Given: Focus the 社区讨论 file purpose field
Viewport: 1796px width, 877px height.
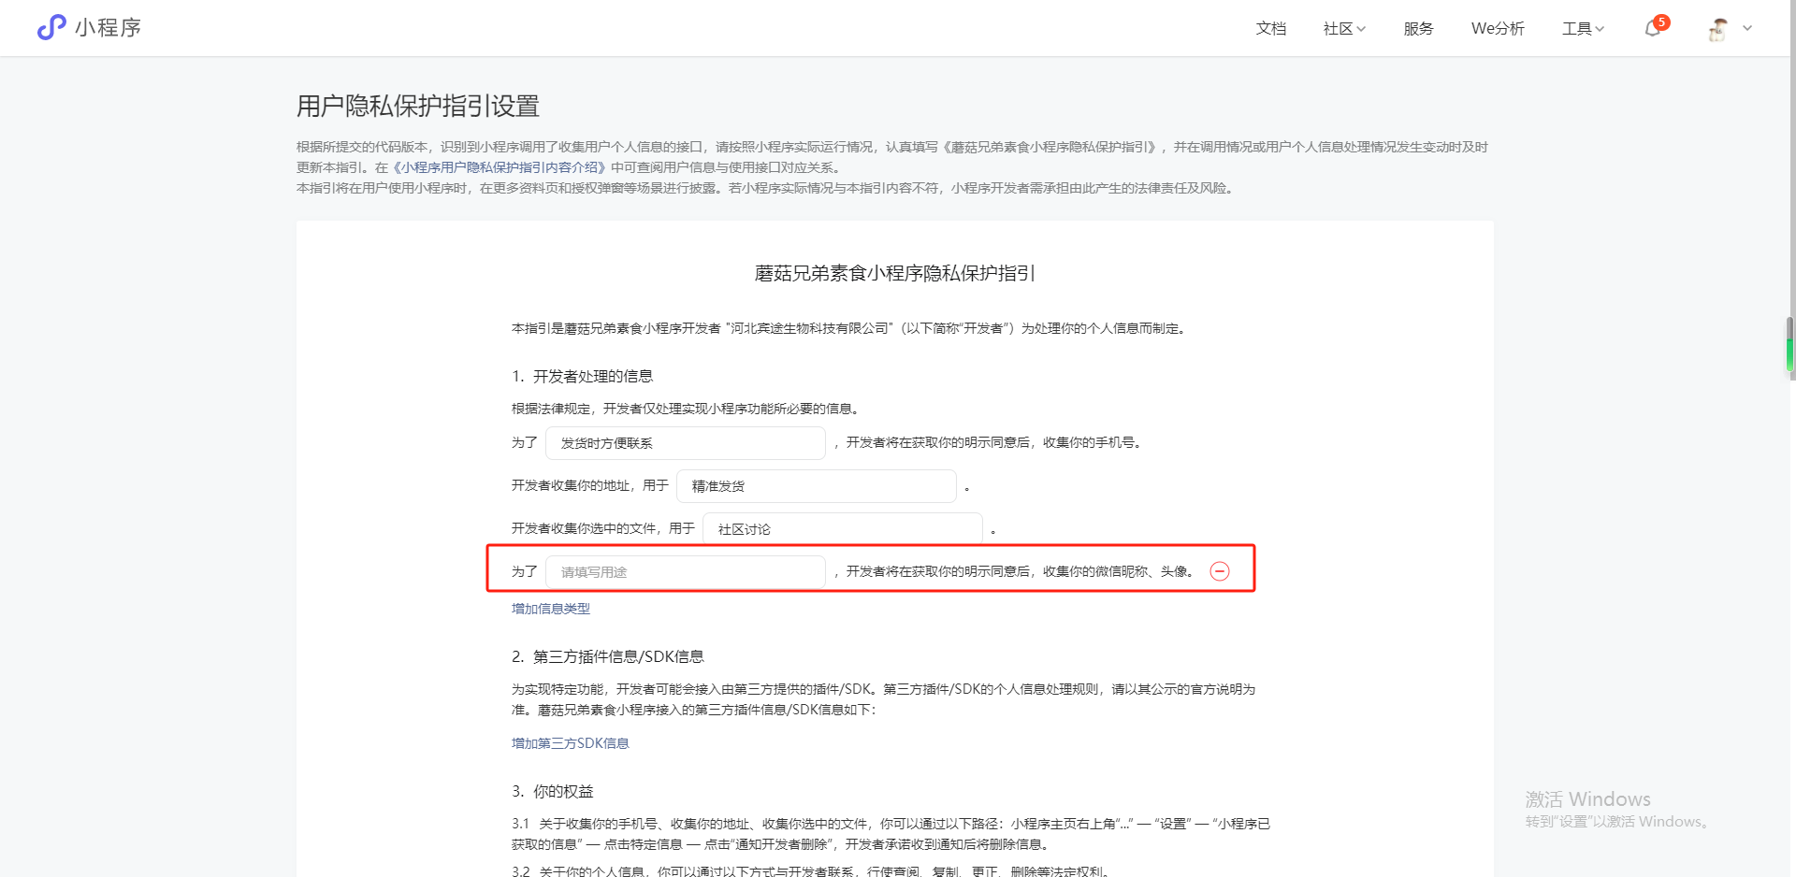Looking at the screenshot, I should (843, 529).
